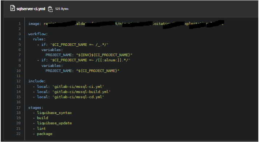Viewport: 259px width, 142px height.
Task: Select line number 12 beside include
Action: pos(19,81)
